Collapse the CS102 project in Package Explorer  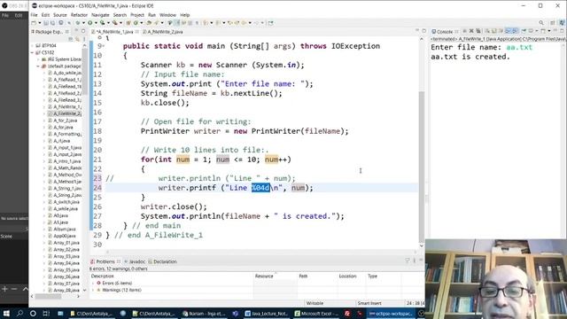point(32,52)
